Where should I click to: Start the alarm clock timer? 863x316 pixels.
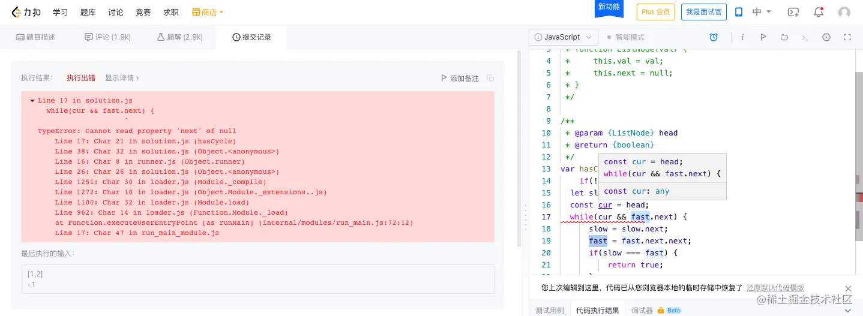[x=714, y=37]
